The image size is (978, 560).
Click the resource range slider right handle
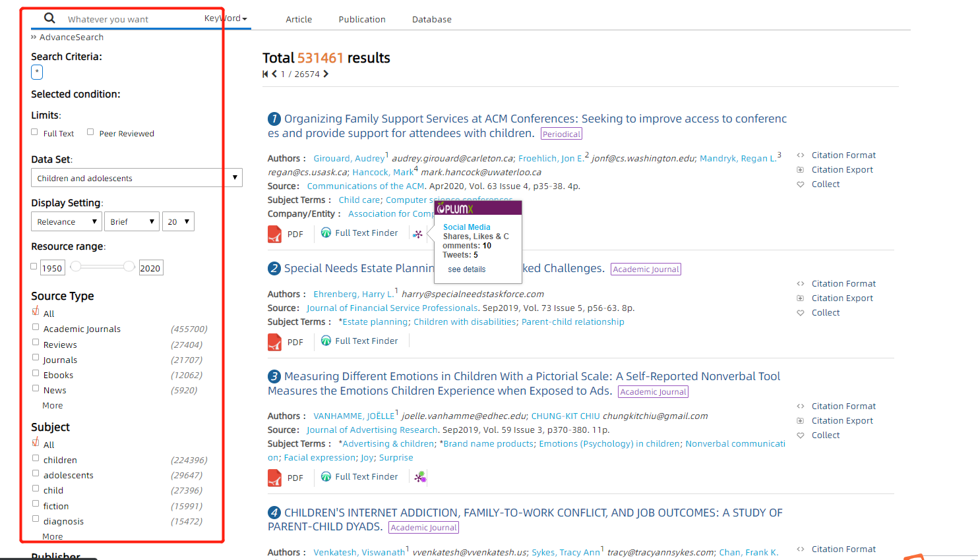coord(129,266)
